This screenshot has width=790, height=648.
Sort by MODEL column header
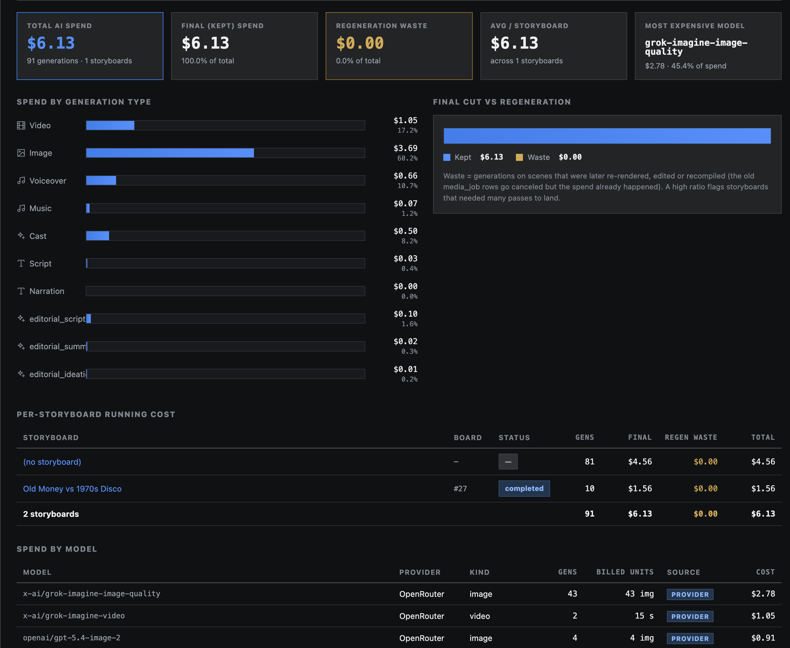37,572
